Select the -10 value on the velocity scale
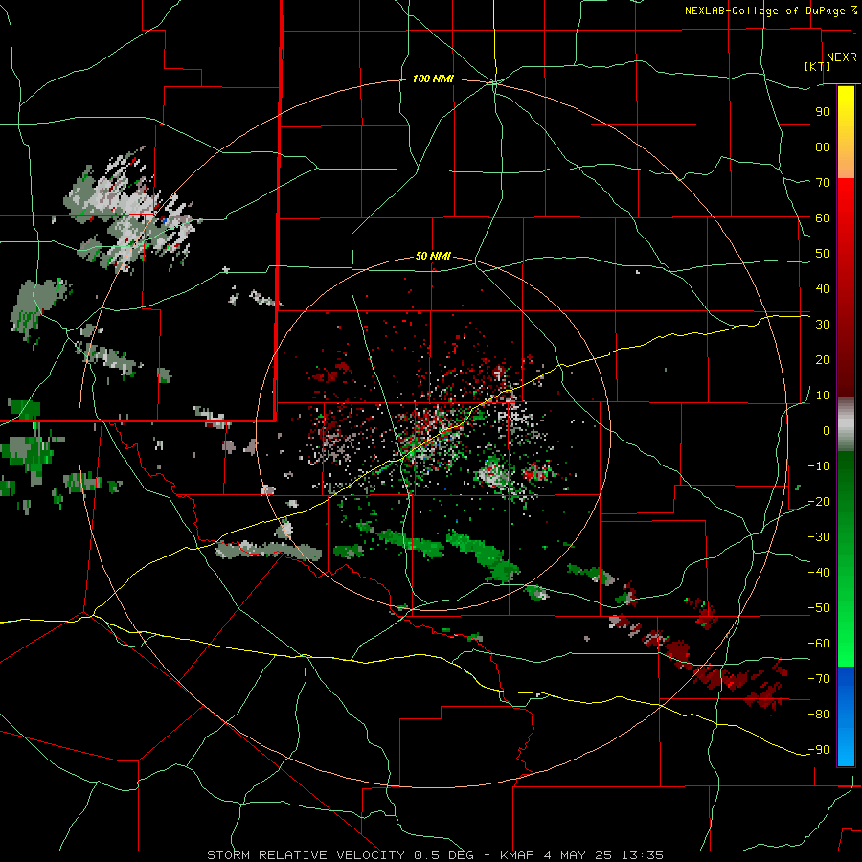 pyautogui.click(x=819, y=466)
